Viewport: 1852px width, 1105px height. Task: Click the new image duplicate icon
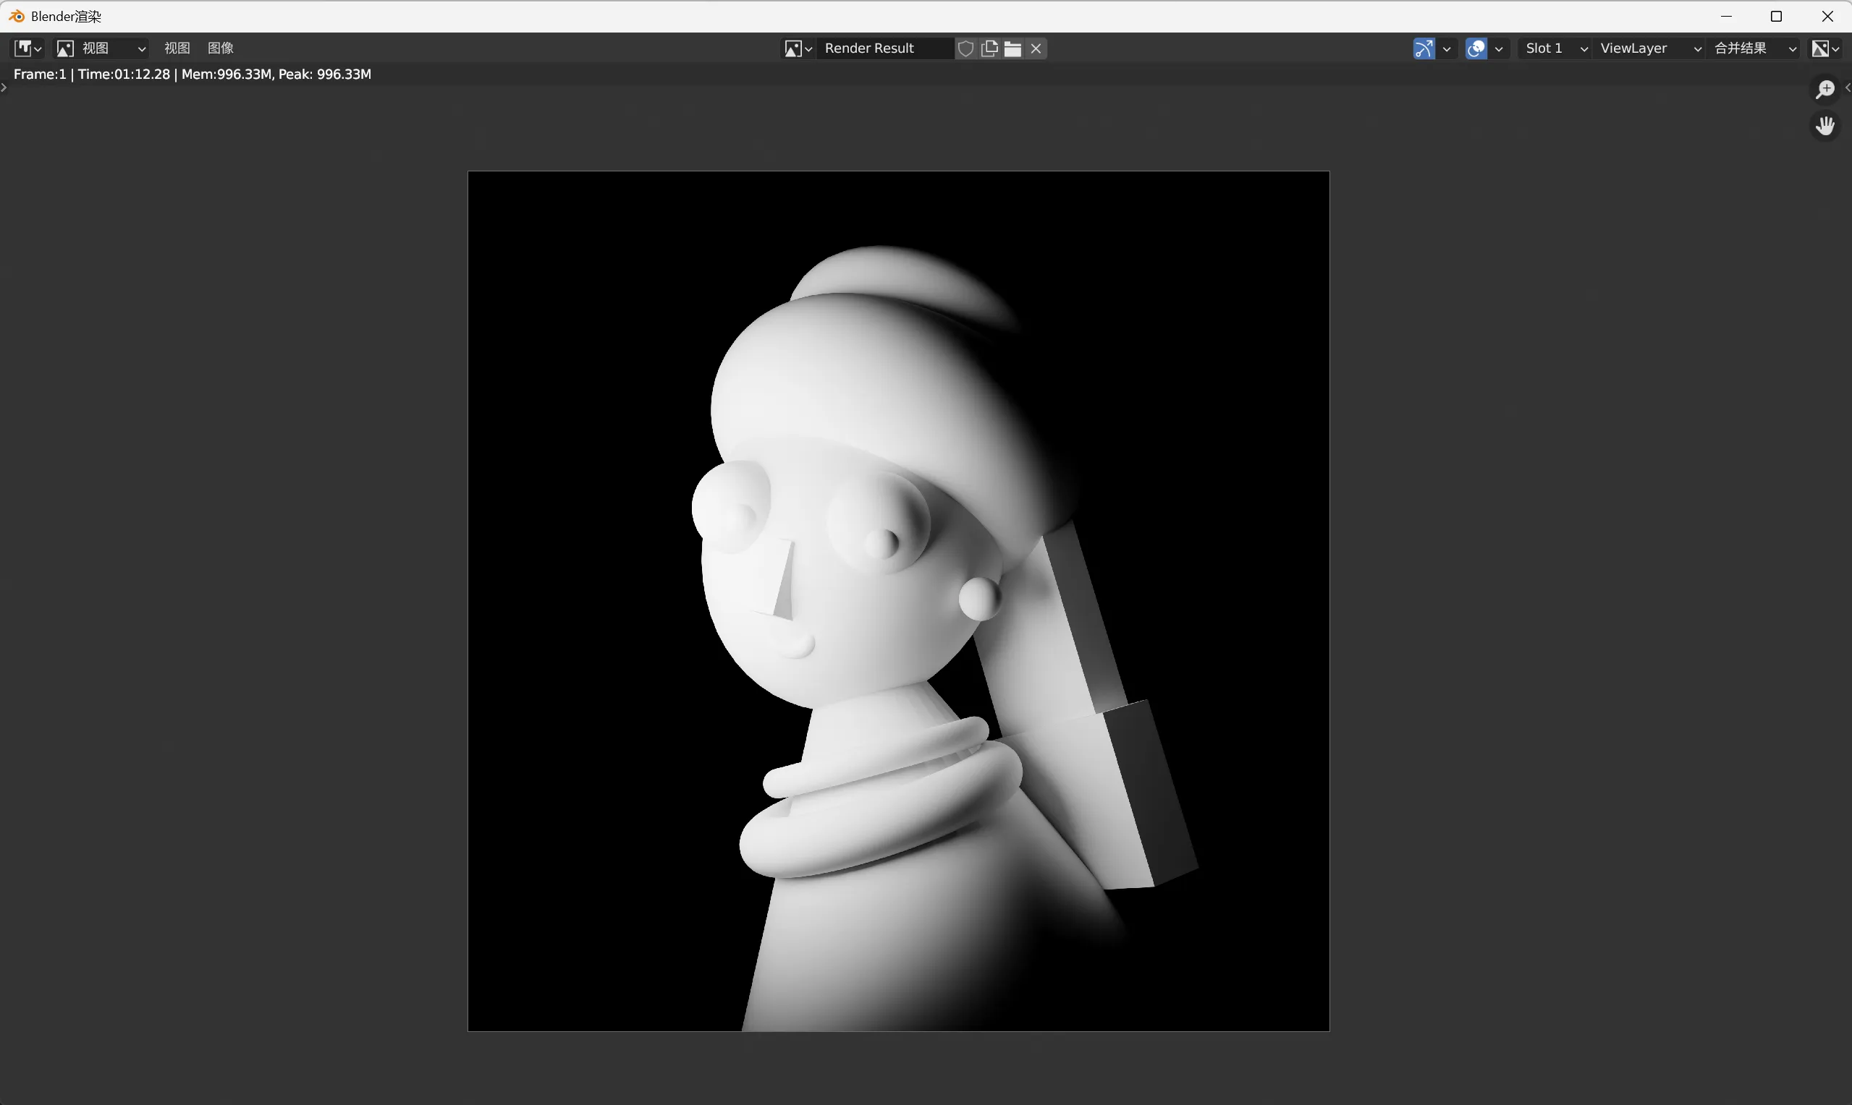989,48
